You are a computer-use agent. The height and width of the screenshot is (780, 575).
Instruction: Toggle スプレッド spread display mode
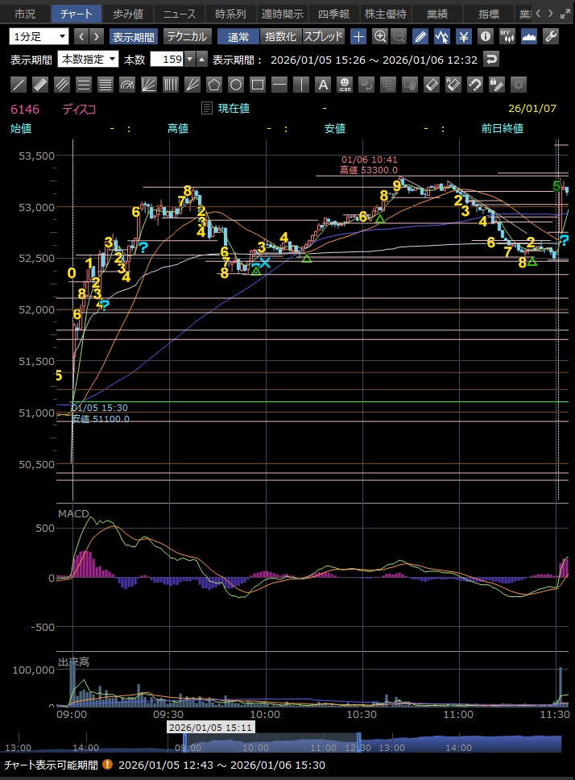pyautogui.click(x=323, y=36)
